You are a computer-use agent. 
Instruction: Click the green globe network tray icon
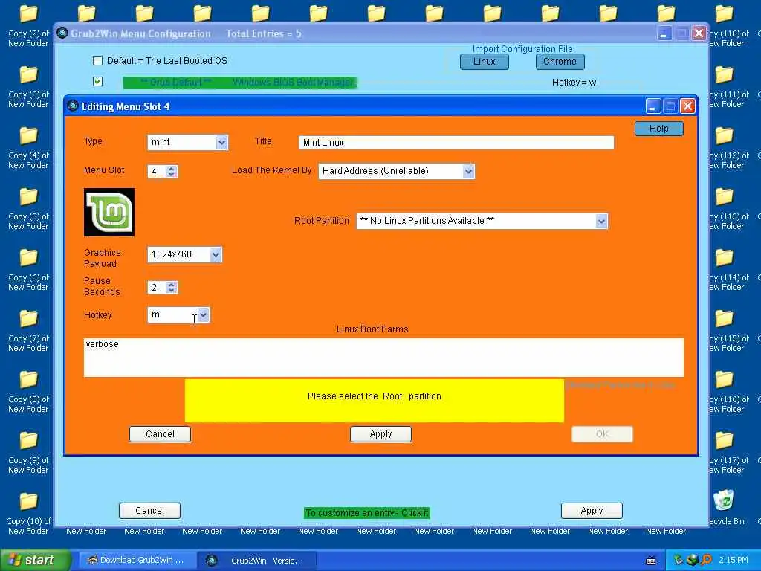click(692, 561)
